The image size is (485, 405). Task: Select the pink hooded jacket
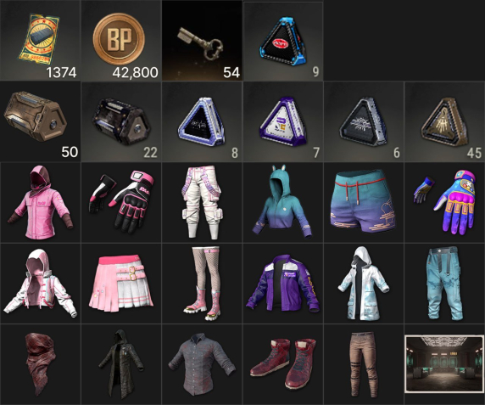(40, 202)
